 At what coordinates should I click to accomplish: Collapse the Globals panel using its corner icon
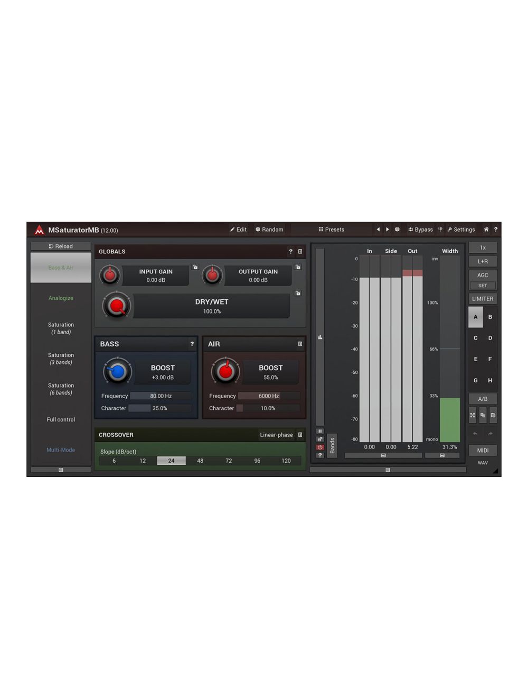300,252
